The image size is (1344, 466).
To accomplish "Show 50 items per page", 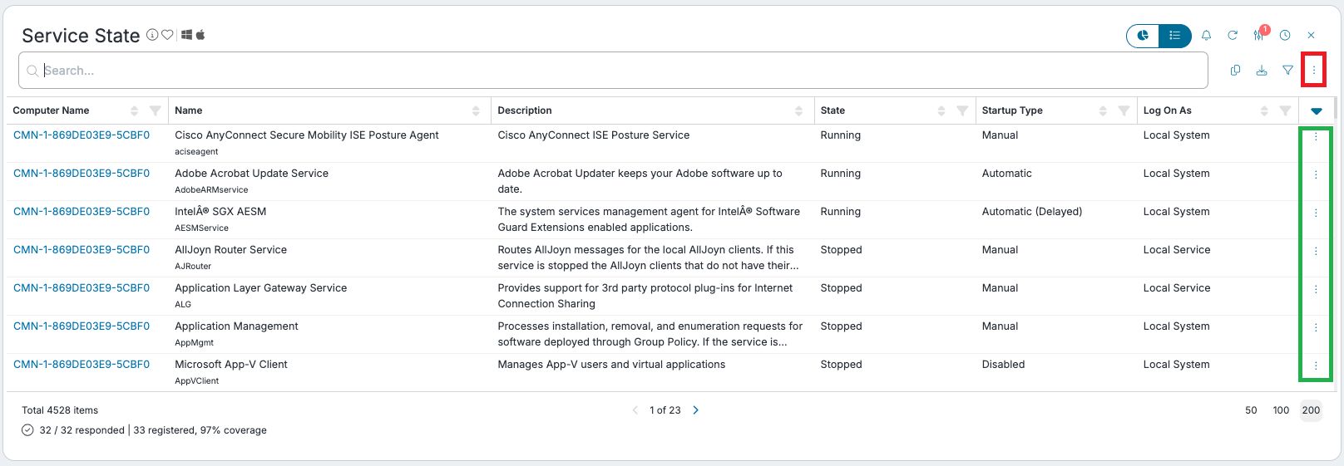I will point(1251,410).
